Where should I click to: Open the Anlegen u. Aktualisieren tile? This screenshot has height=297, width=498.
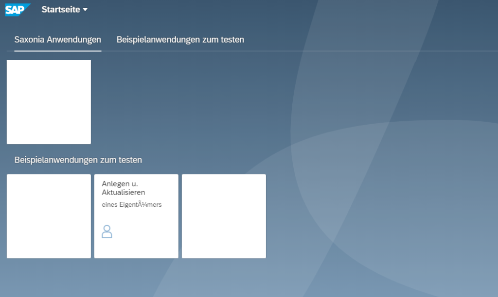pyautogui.click(x=136, y=216)
